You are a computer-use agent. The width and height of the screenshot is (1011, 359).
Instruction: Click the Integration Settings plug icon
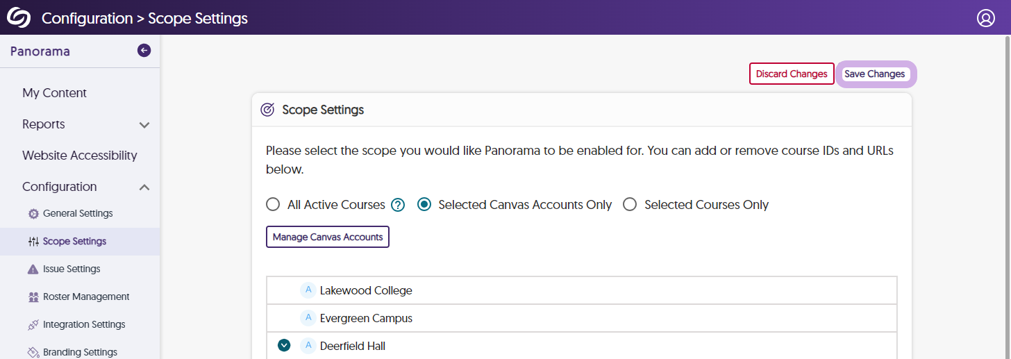[33, 325]
